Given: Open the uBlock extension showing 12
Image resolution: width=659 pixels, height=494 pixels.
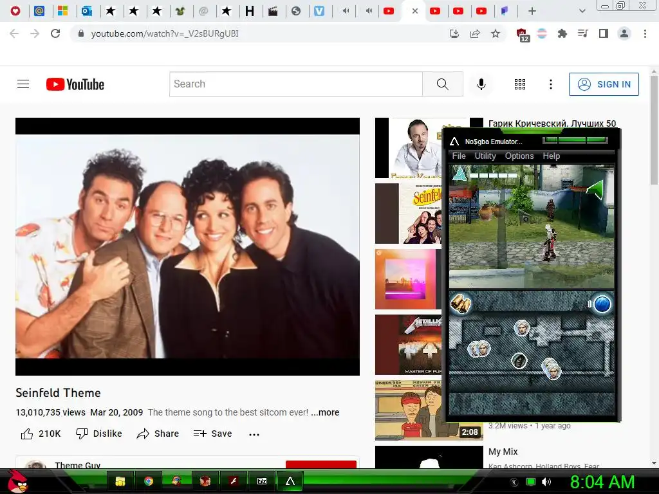Looking at the screenshot, I should click(x=523, y=35).
